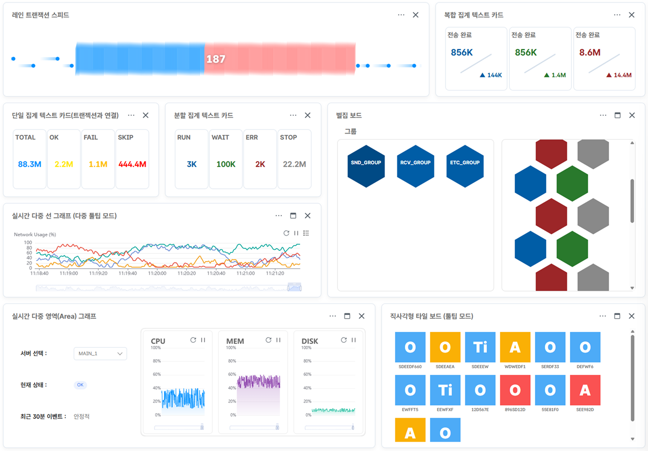The width and height of the screenshot is (648, 451).
Task: Pause the CPU chart updates
Action: (x=203, y=340)
